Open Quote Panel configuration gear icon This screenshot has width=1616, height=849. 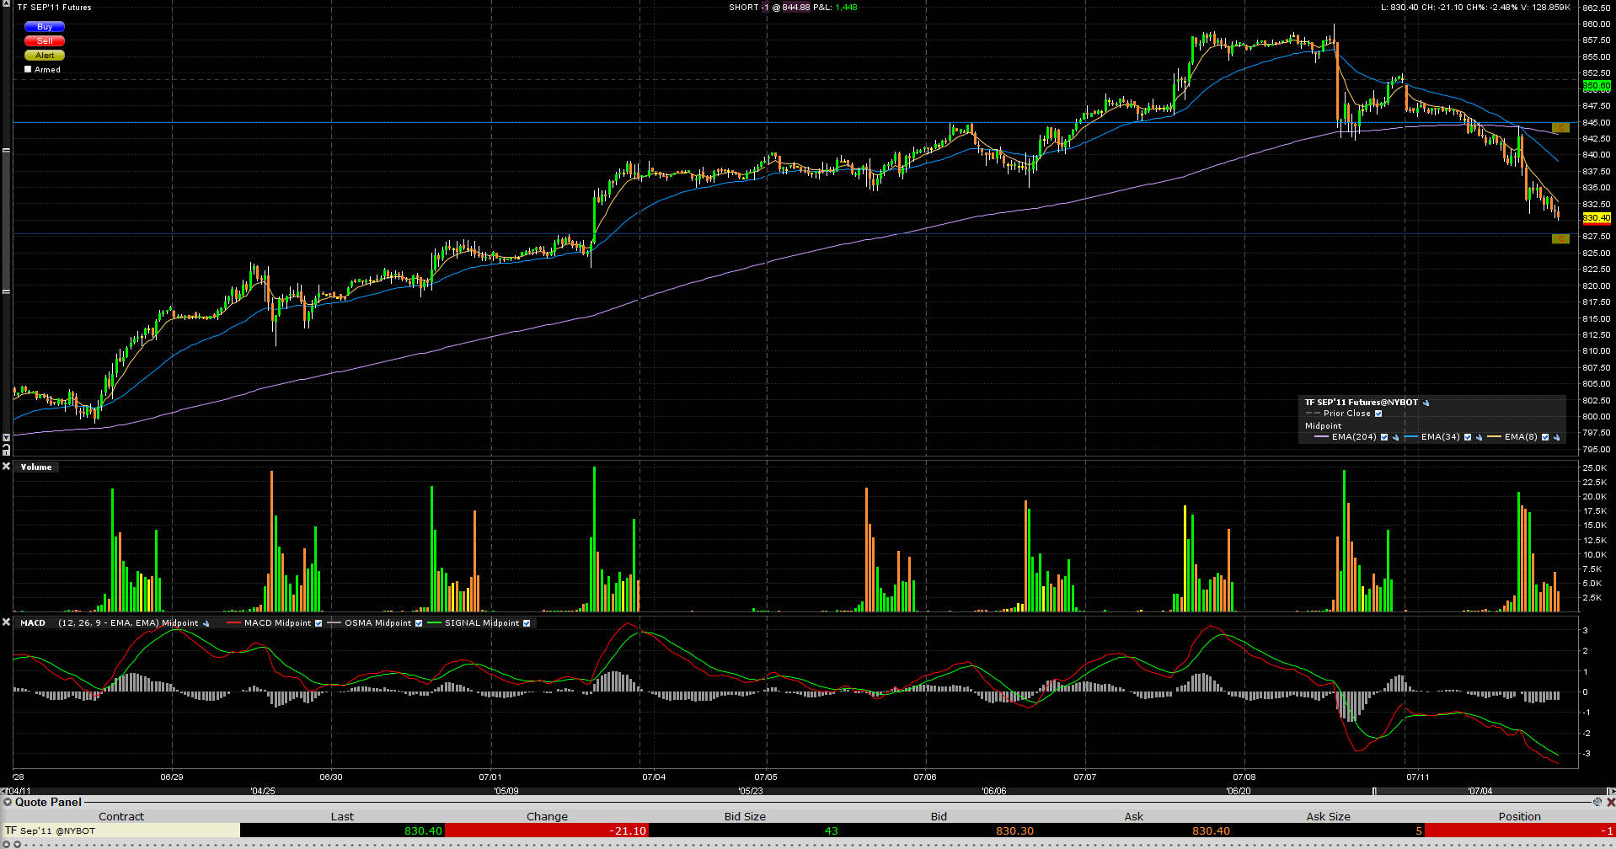(1597, 803)
